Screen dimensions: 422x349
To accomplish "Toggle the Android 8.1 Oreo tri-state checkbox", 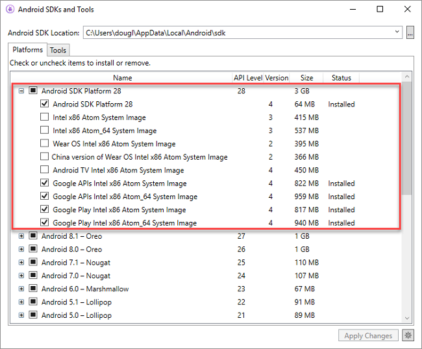I will tap(33, 236).
